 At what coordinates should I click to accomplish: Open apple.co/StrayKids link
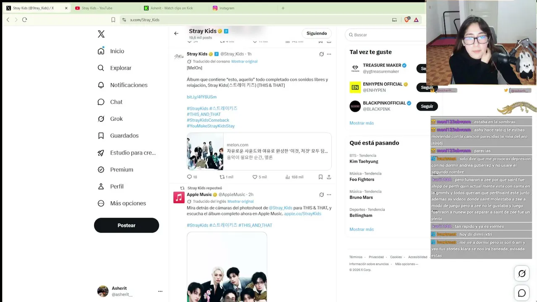pyautogui.click(x=302, y=213)
